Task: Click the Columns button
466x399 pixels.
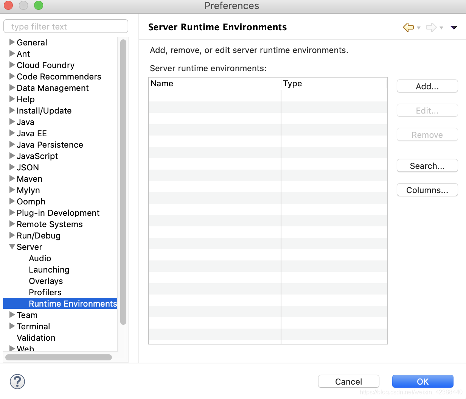Action: [427, 190]
